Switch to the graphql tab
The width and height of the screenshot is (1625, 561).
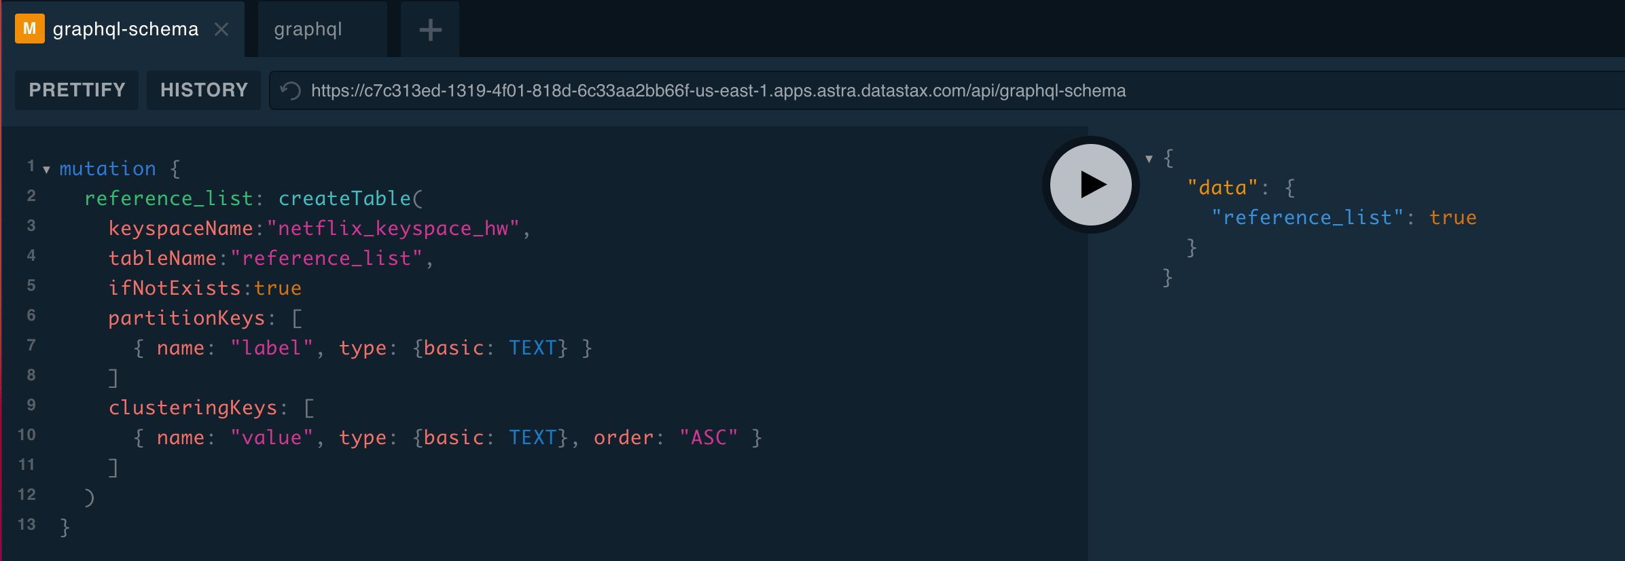tap(308, 29)
